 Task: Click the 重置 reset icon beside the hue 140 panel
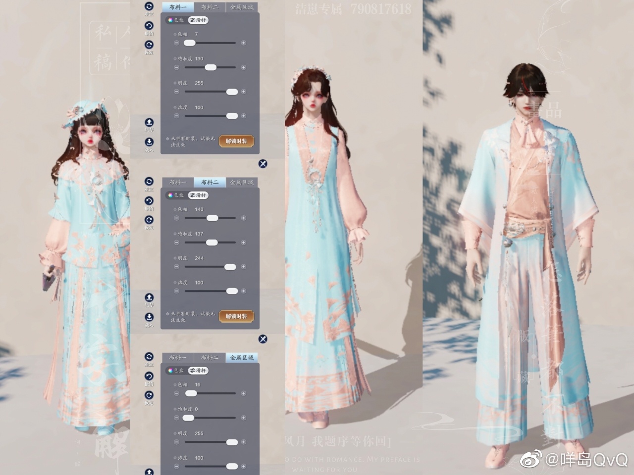coord(149,181)
